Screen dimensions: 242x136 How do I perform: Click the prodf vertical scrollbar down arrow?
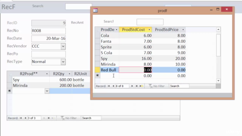[218, 80]
